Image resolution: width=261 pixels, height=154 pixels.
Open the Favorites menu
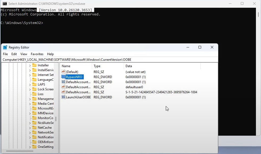coord(37,54)
